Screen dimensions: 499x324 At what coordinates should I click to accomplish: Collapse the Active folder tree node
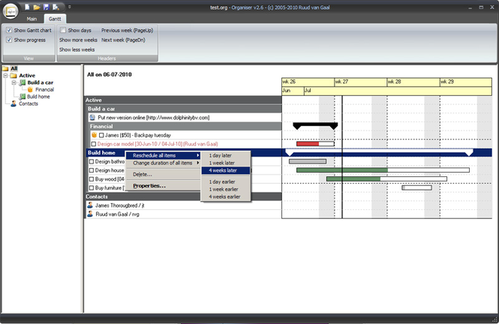point(5,76)
